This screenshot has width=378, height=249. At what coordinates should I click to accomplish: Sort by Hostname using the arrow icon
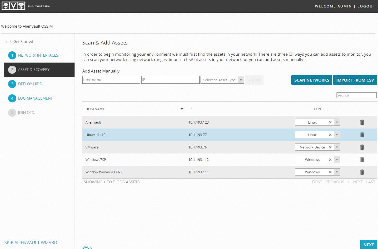coord(182,109)
